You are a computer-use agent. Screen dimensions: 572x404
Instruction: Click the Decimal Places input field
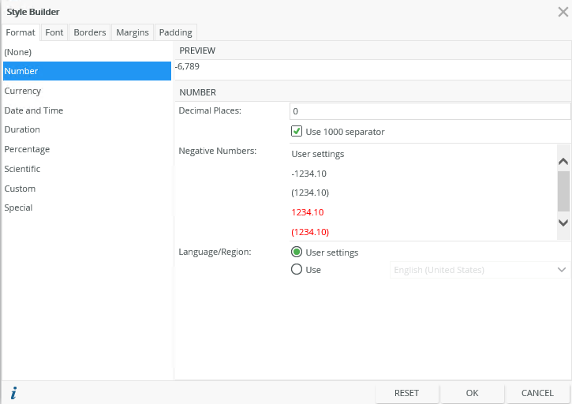point(430,111)
